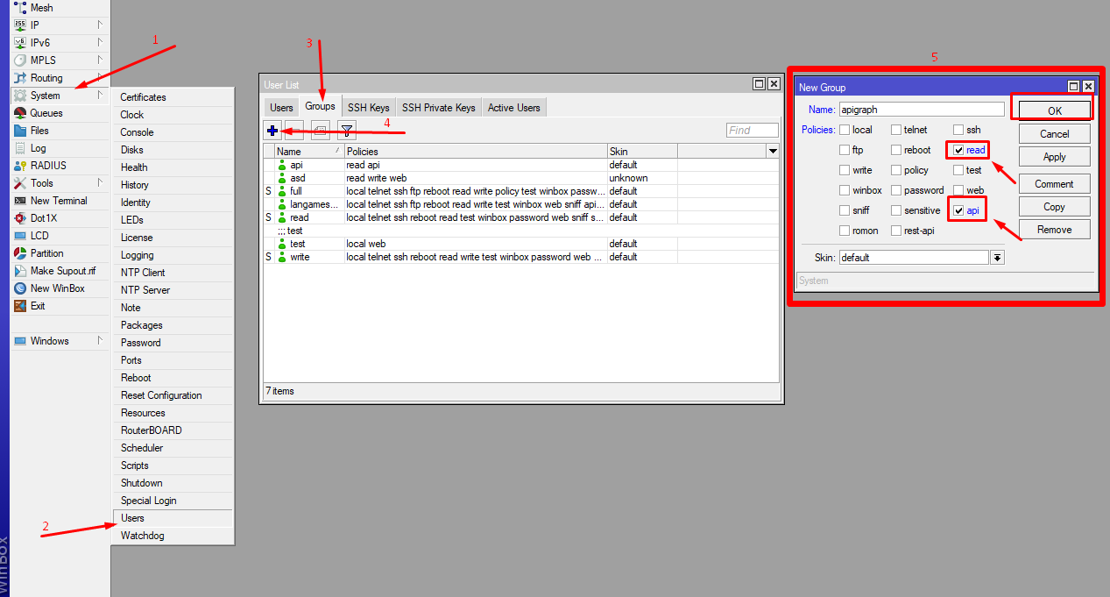Open the Skin dropdown arrow

click(x=997, y=258)
